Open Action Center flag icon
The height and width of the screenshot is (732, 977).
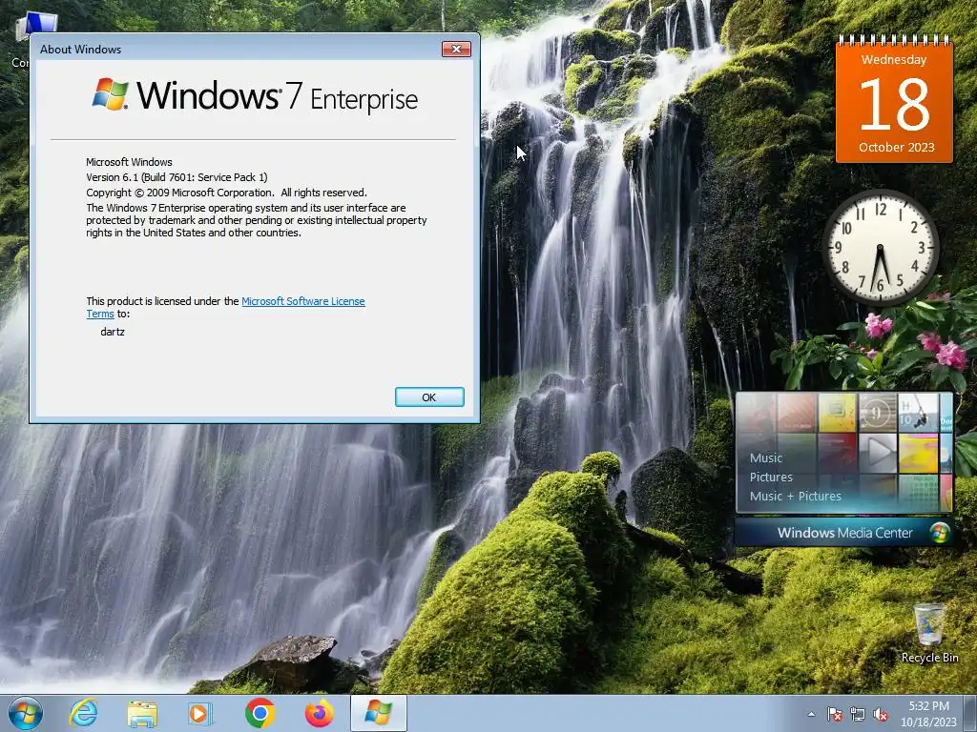pos(835,715)
